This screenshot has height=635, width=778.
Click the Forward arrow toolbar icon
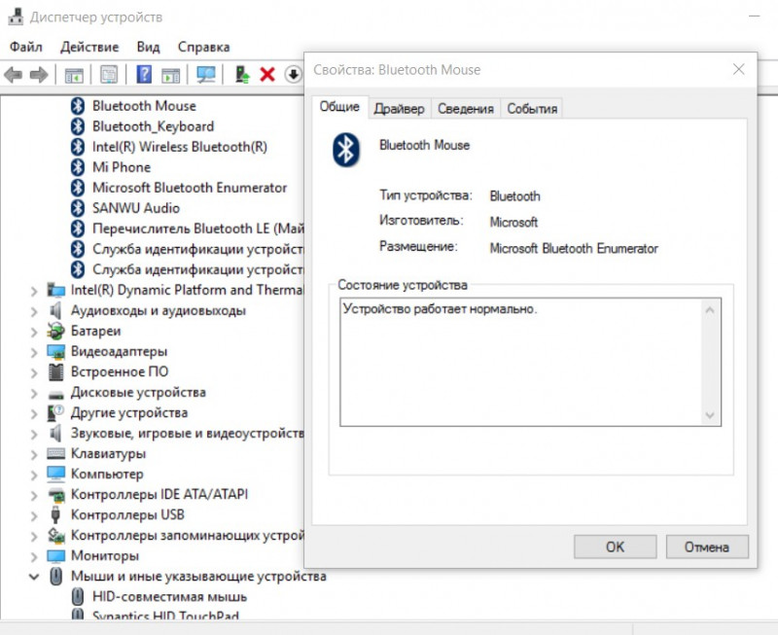(39, 76)
